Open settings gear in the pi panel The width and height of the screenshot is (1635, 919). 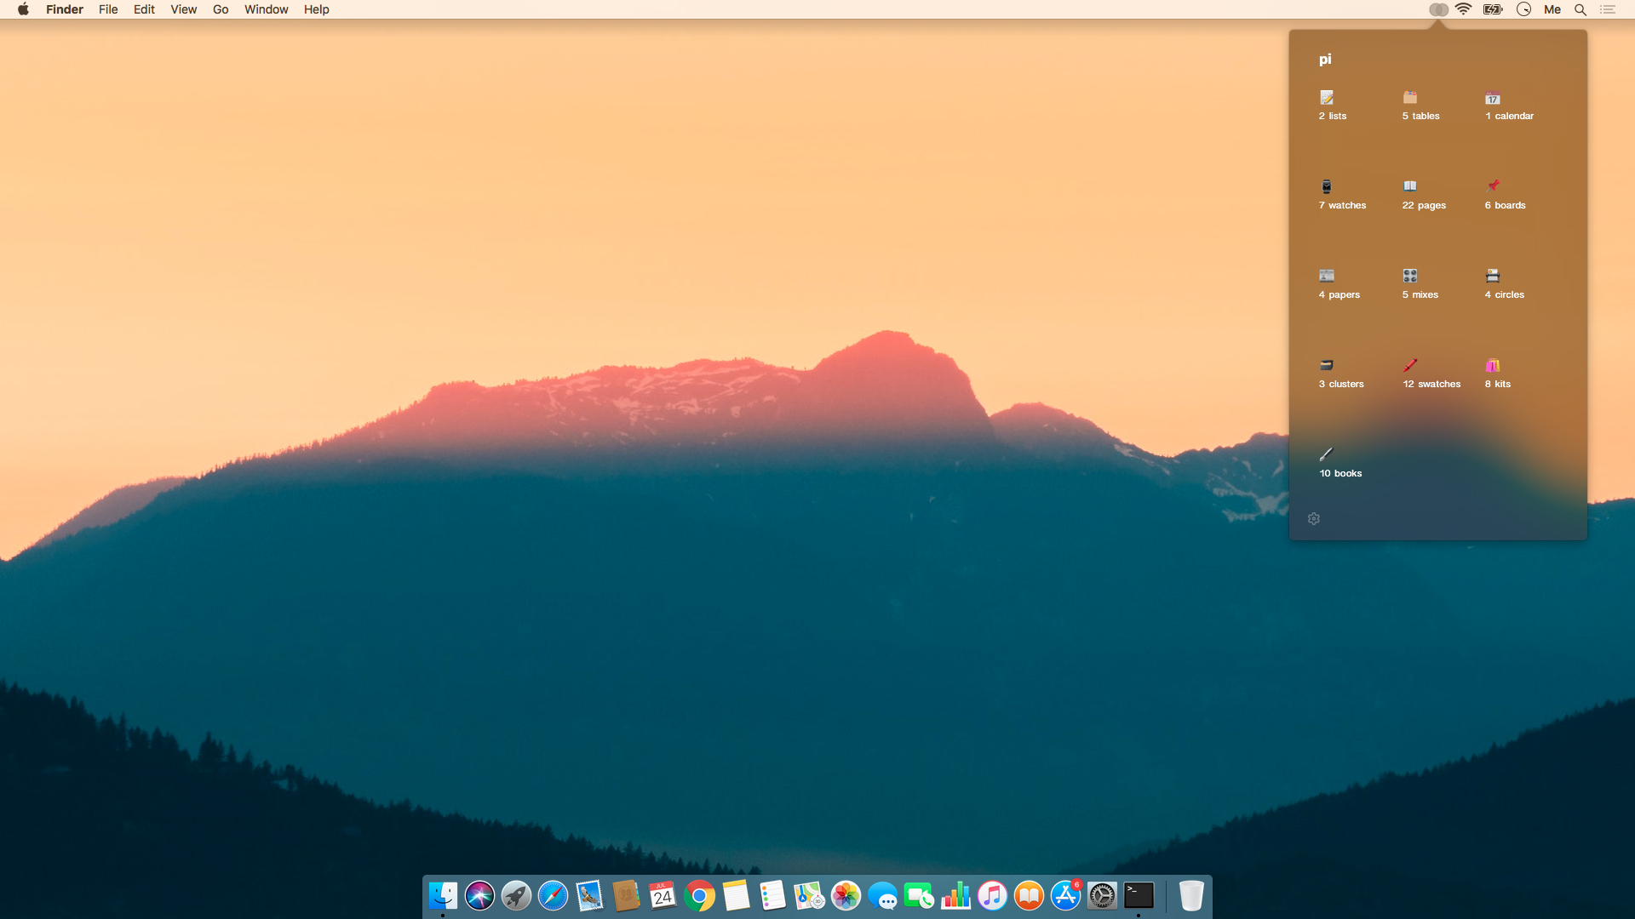coord(1314,519)
